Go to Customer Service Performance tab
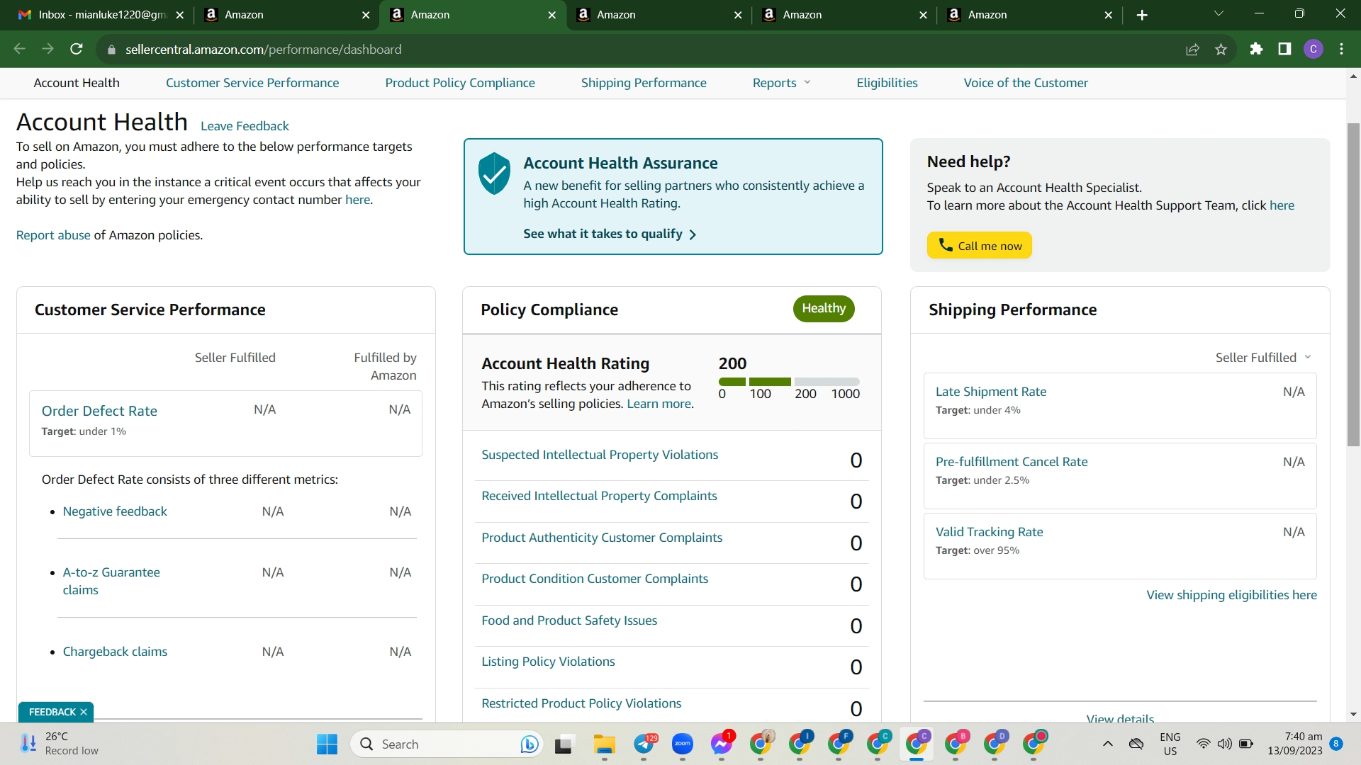Image resolution: width=1361 pixels, height=765 pixels. (x=252, y=83)
